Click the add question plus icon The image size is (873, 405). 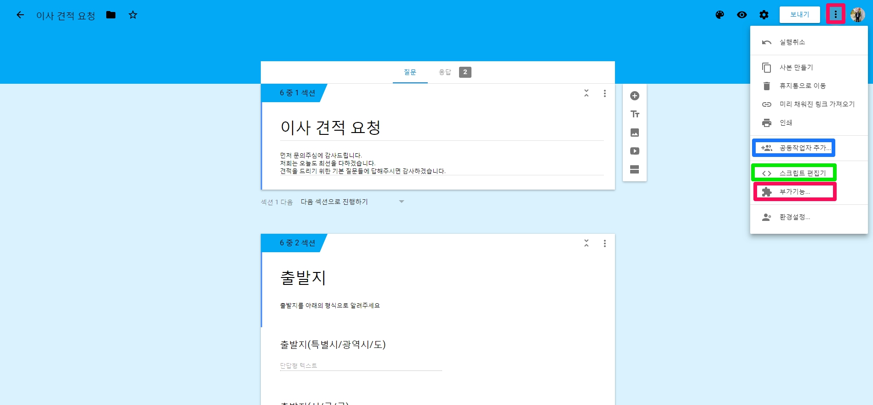[635, 96]
